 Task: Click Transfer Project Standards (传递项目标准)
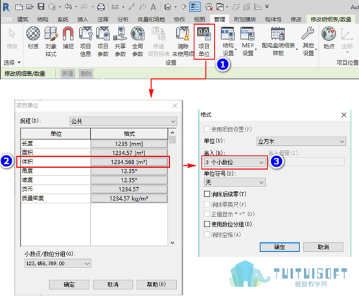click(158, 41)
